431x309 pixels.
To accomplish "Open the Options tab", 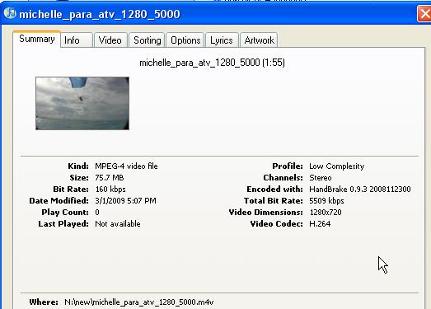I will click(185, 40).
